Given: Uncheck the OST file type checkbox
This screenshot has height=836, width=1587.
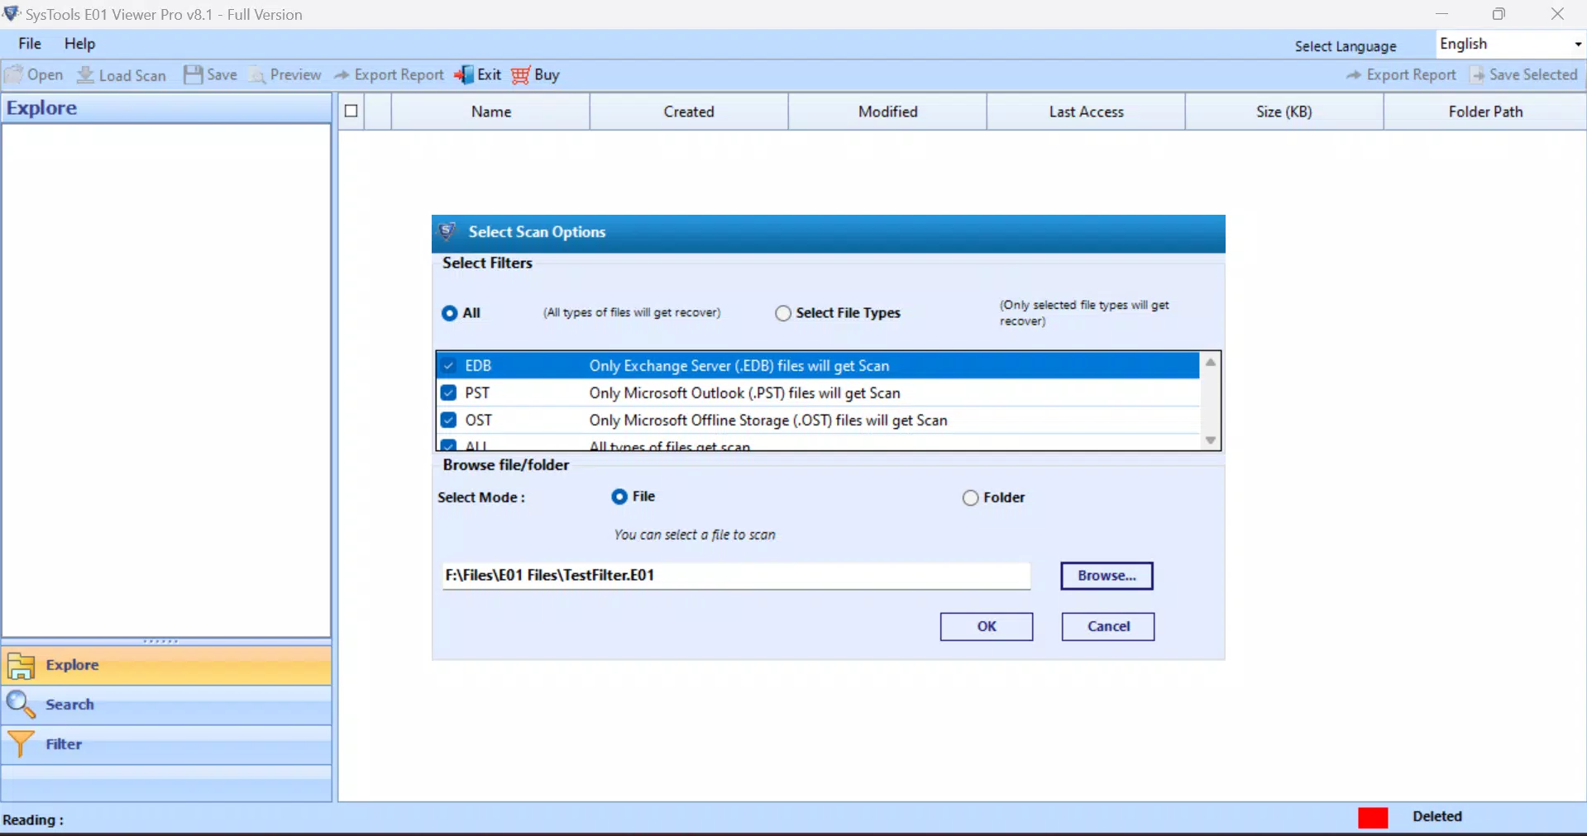Looking at the screenshot, I should click(x=448, y=420).
